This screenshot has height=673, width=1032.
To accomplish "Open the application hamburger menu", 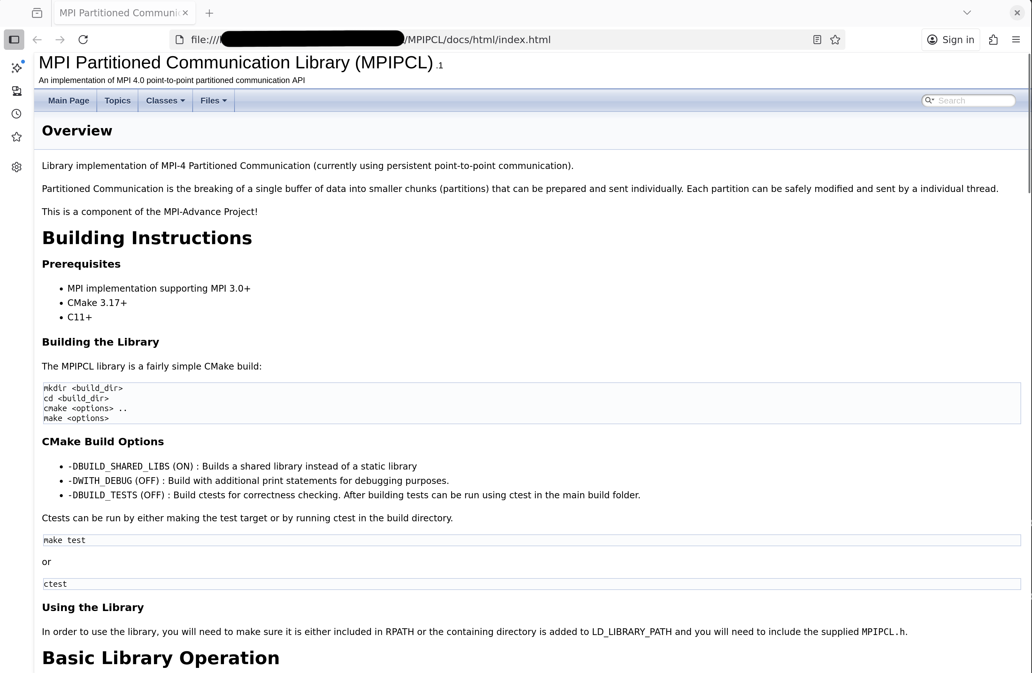I will point(1016,40).
